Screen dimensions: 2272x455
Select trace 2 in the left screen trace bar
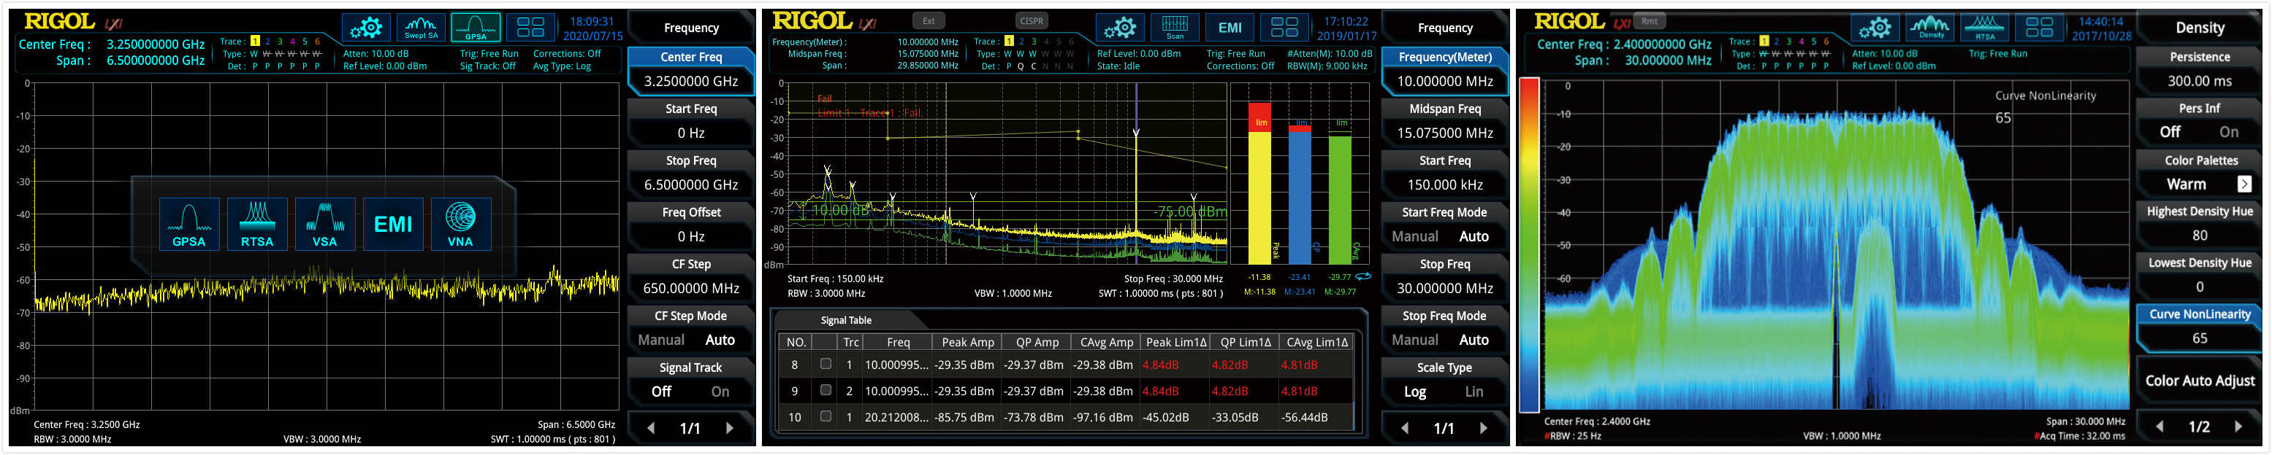pos(268,42)
